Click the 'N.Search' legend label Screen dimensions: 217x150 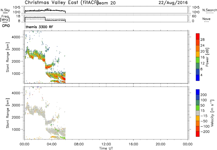209,10
